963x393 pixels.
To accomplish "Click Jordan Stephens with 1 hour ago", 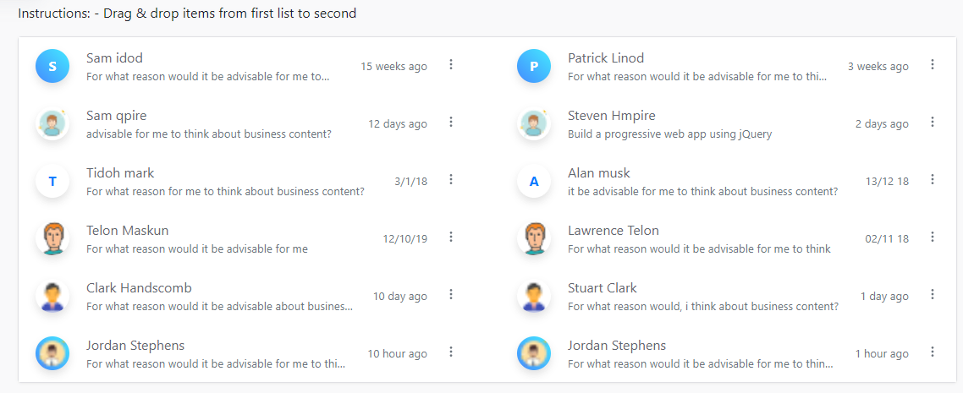I will point(617,346).
